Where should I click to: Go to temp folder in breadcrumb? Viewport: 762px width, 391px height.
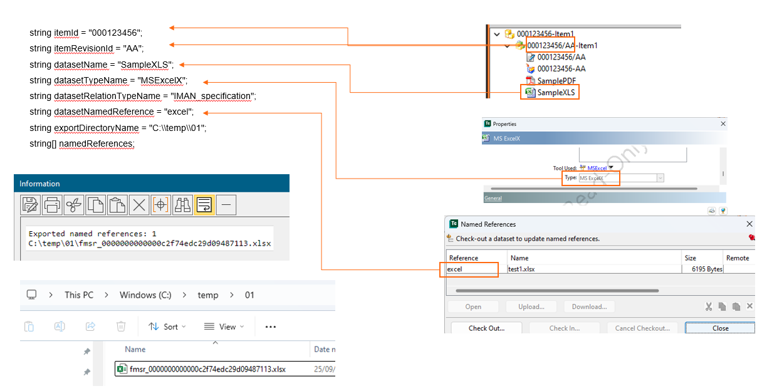pos(208,295)
